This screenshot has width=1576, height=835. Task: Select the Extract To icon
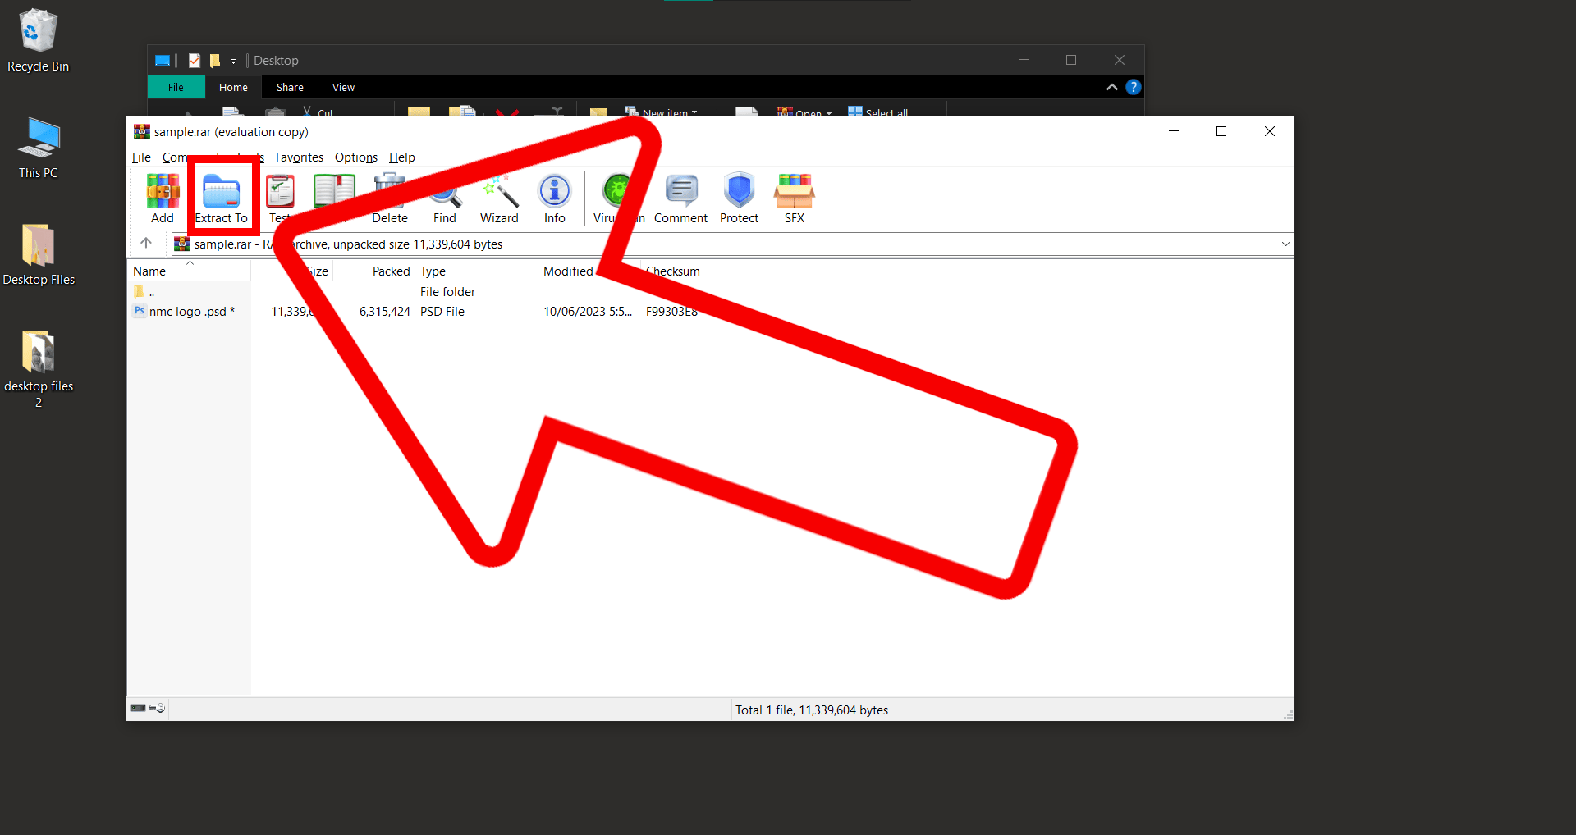222,197
